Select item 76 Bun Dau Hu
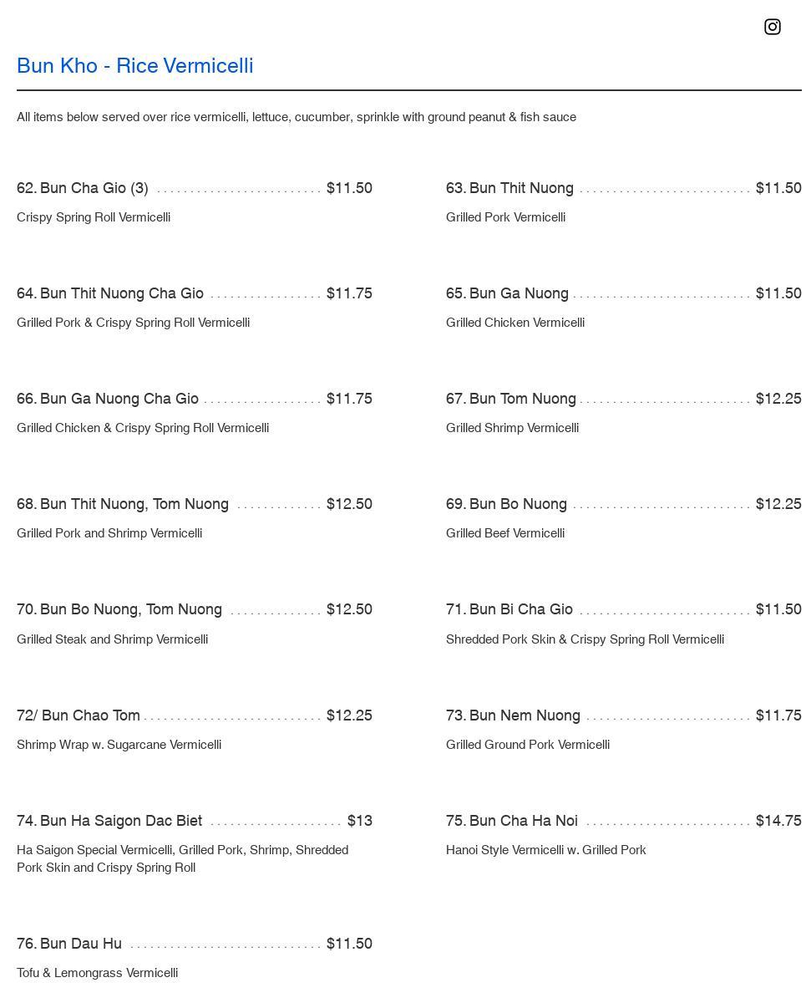806x1003 pixels. (69, 944)
